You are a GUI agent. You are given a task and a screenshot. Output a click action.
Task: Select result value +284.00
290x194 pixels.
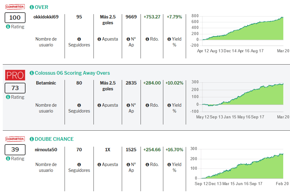[x=152, y=83]
